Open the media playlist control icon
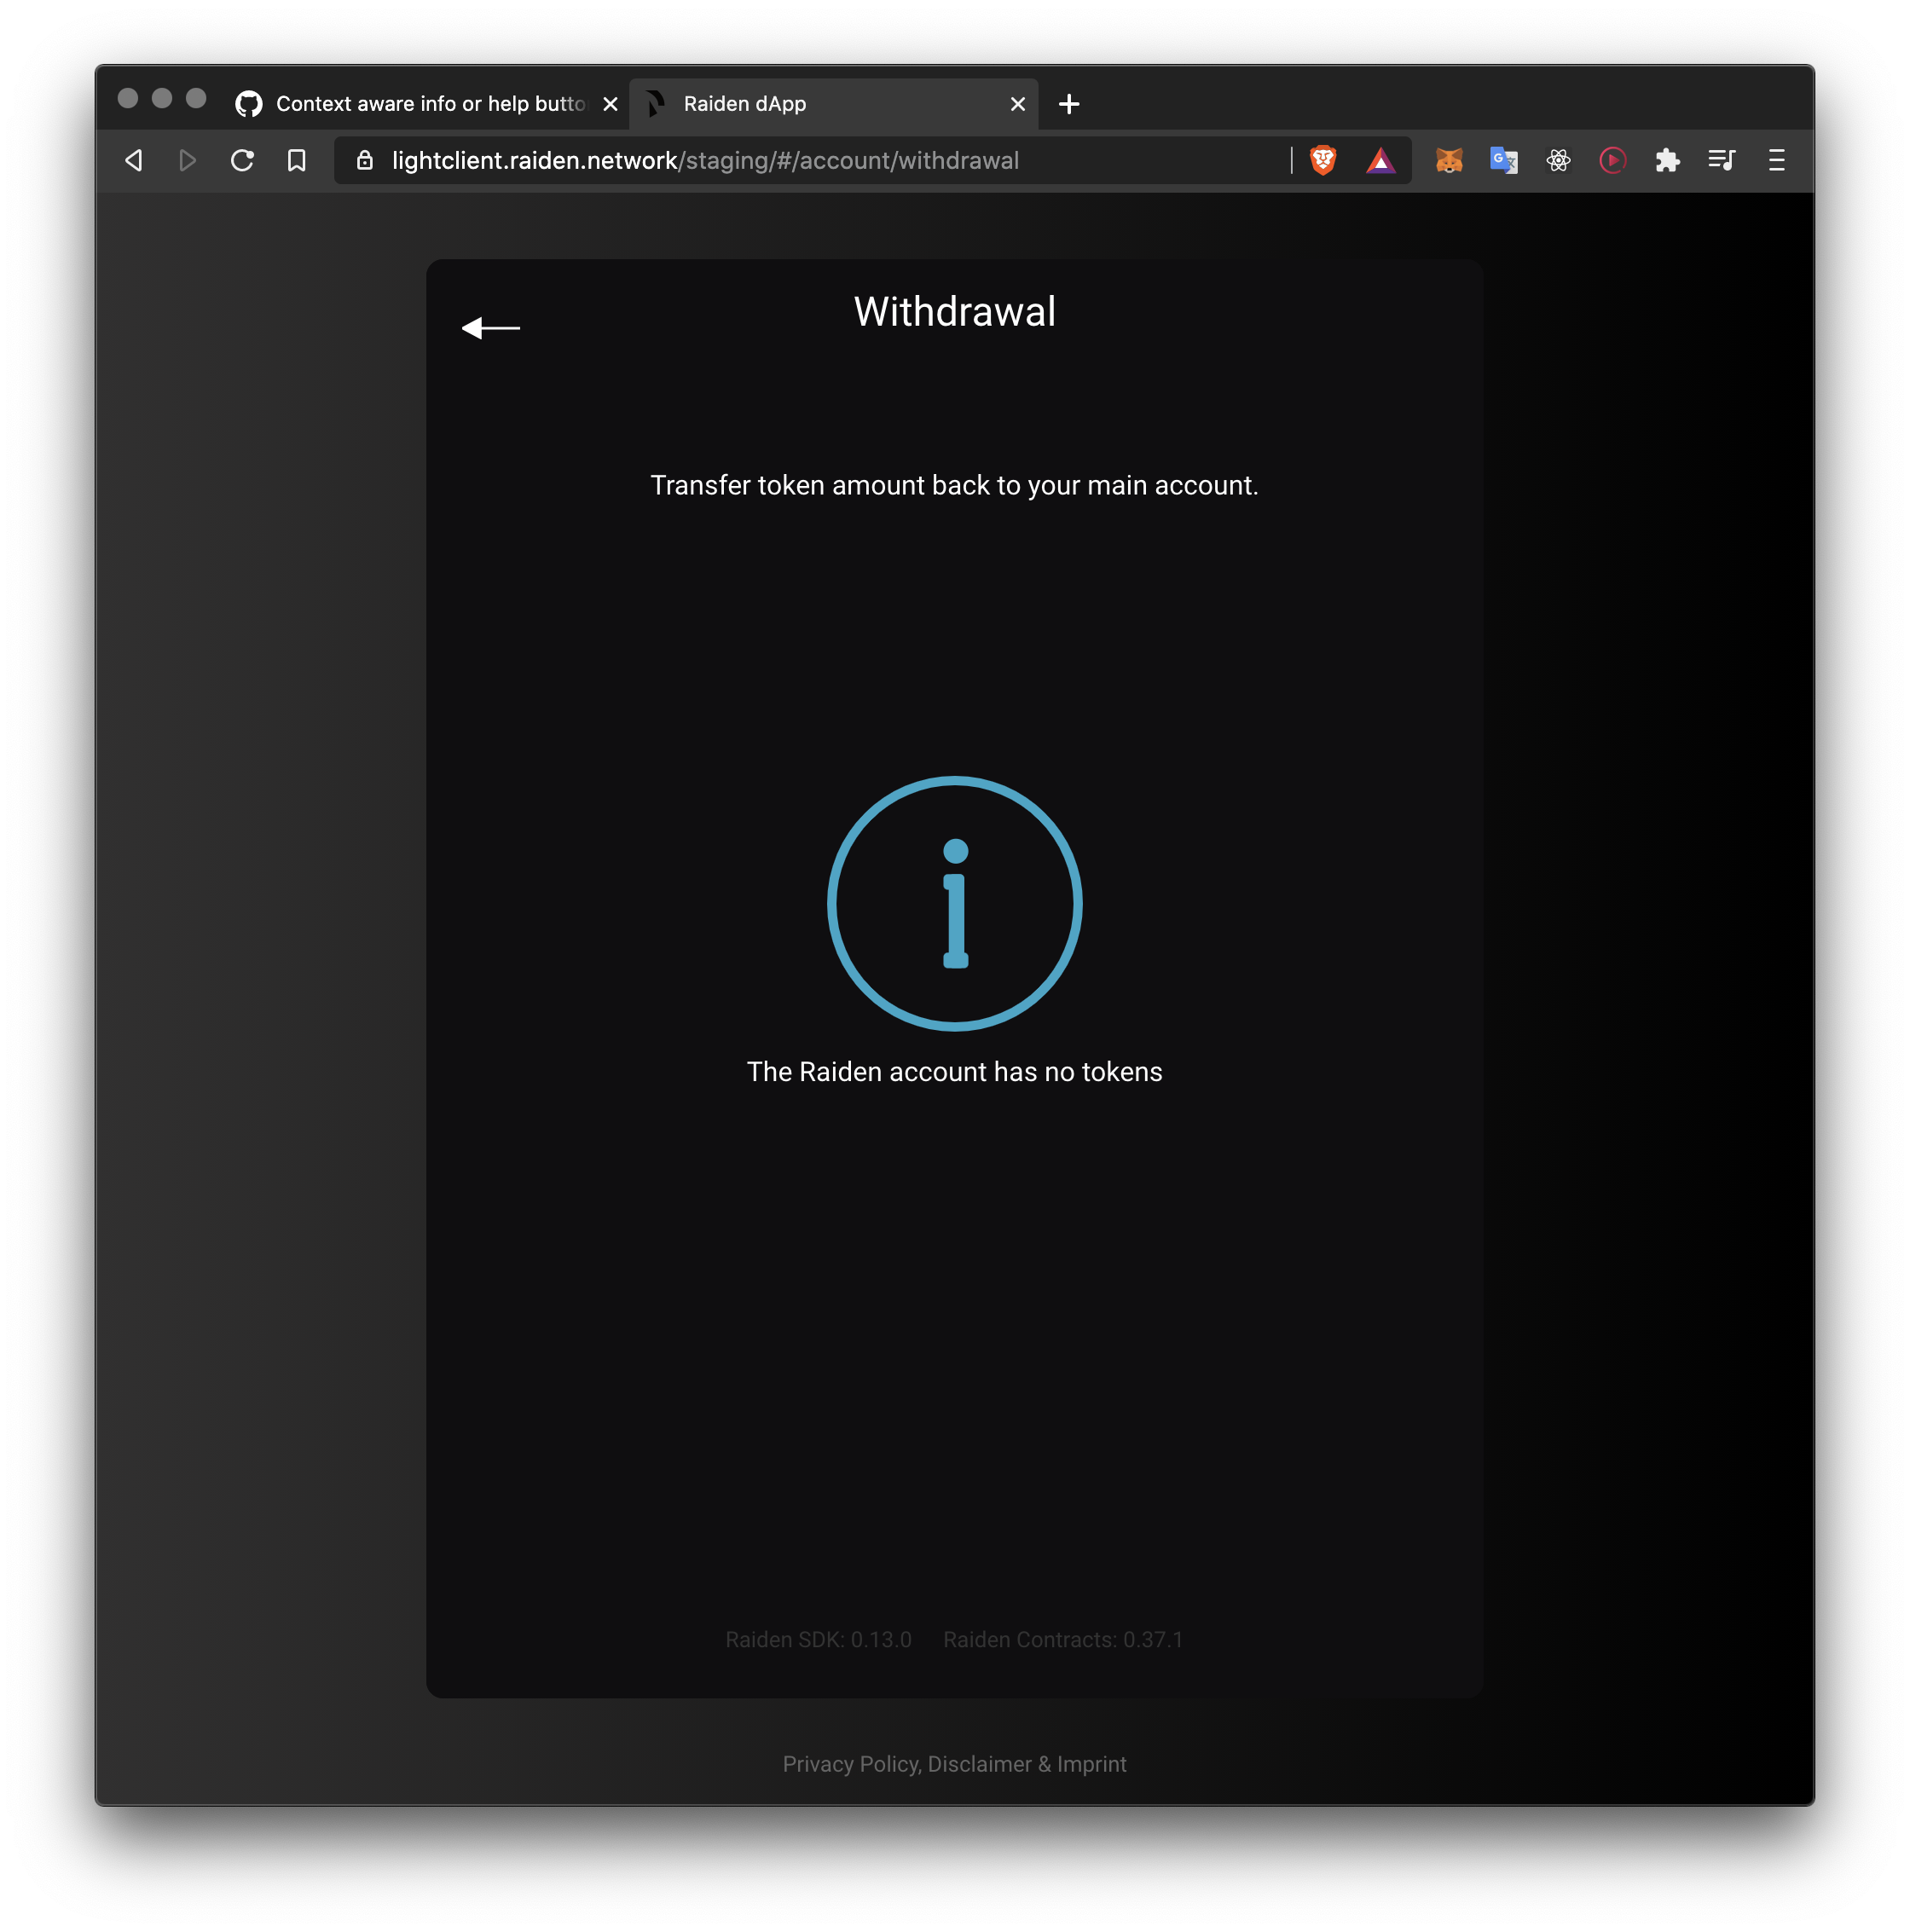Viewport: 1910px width, 1932px height. click(x=1721, y=160)
